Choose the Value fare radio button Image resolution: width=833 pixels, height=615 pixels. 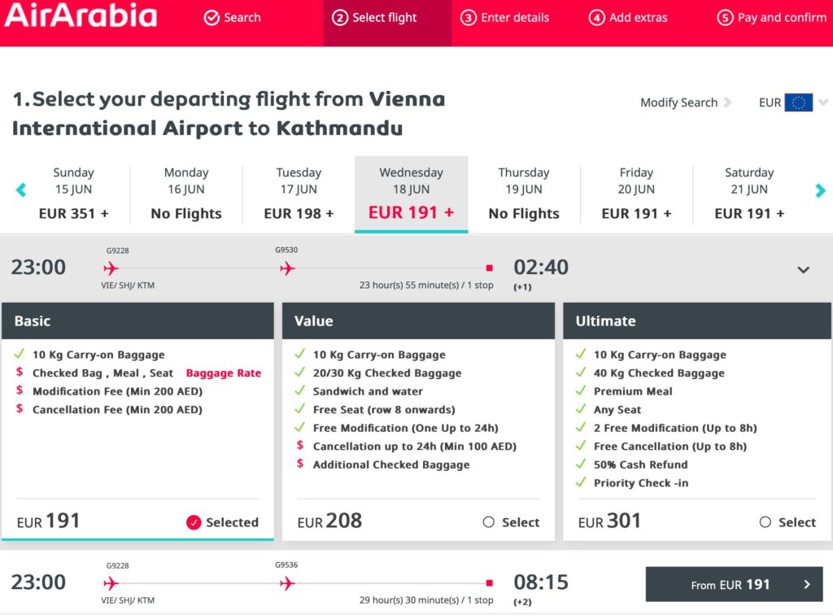pos(488,522)
